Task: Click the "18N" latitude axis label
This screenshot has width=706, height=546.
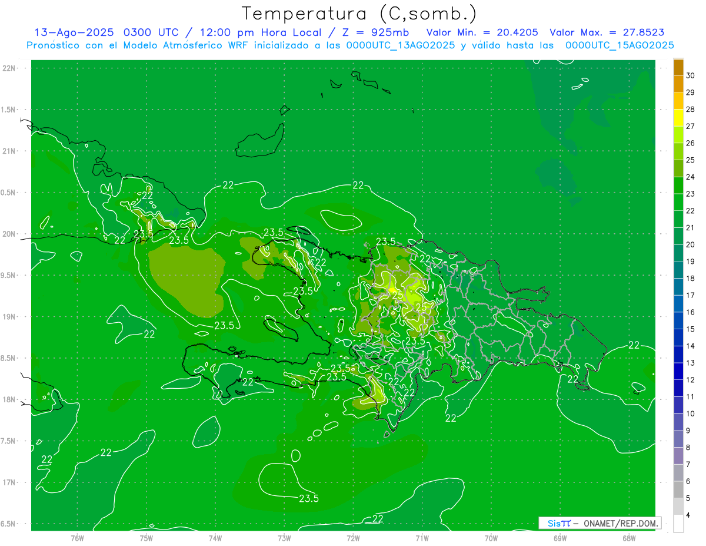Action: (10, 399)
